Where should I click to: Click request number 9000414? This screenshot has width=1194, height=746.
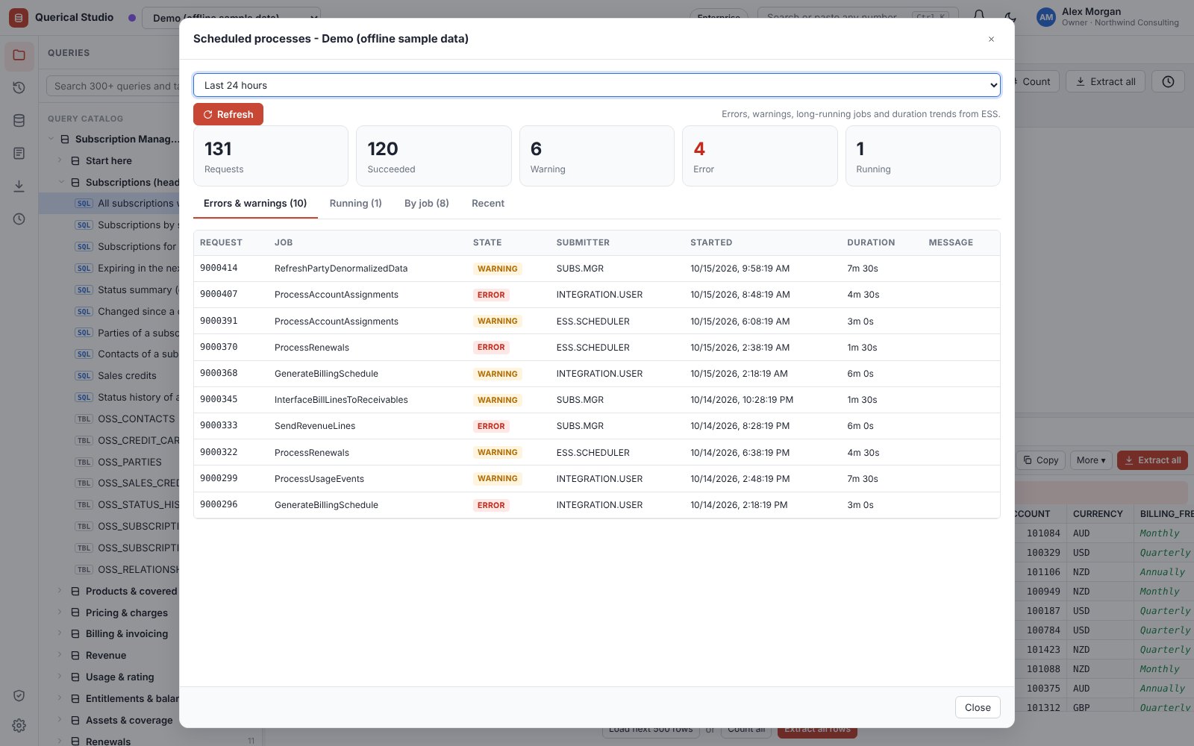point(219,269)
